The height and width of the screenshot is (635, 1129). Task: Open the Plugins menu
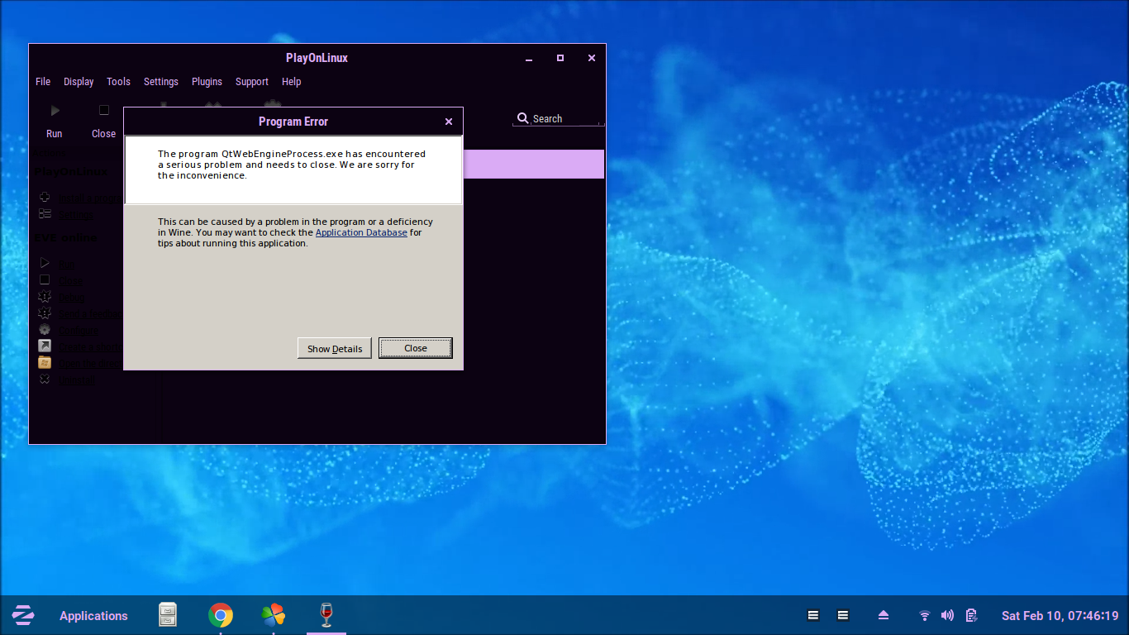tap(207, 82)
